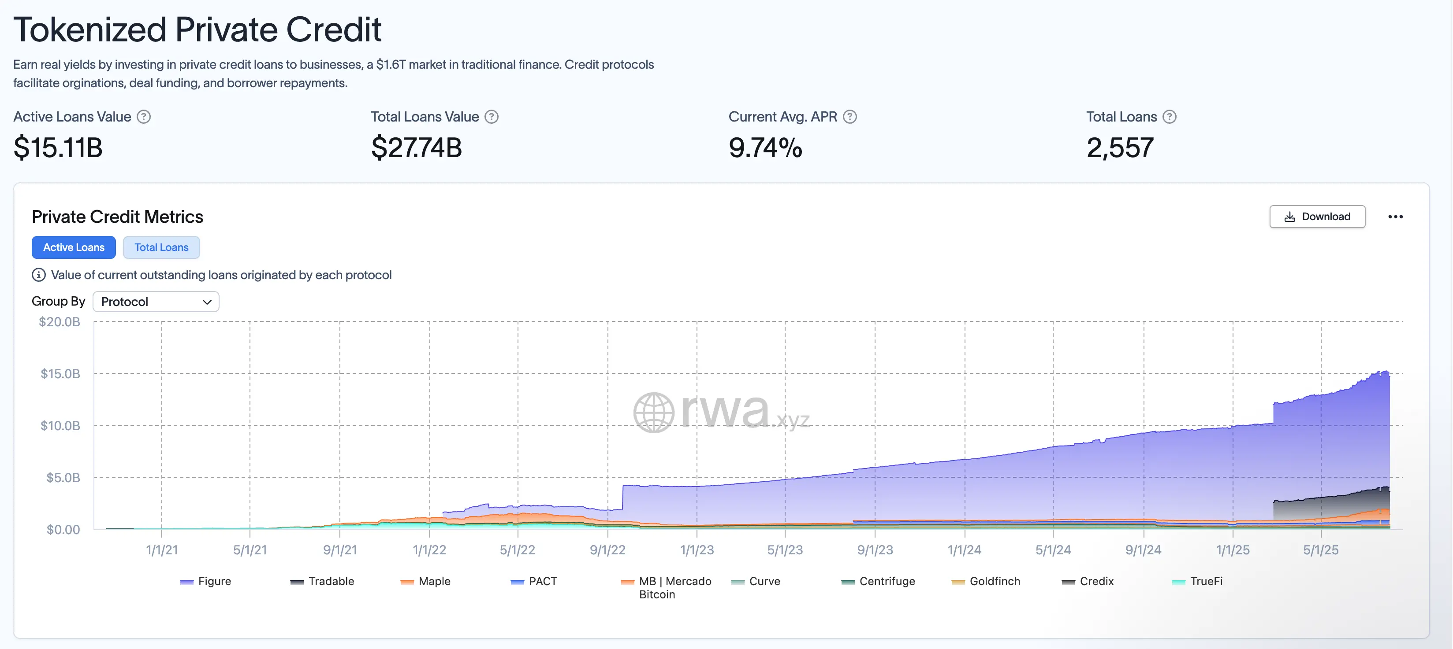This screenshot has width=1453, height=649.
Task: Click help icon next to Active Loans Value
Action: (x=144, y=117)
